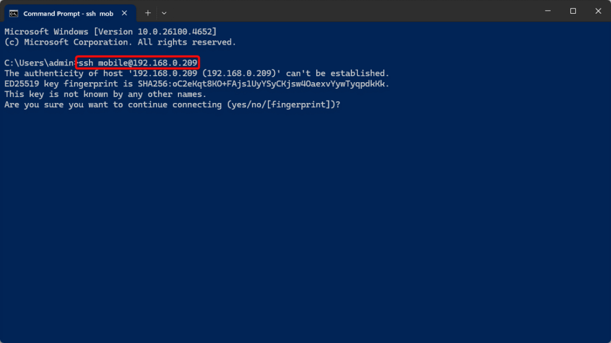The width and height of the screenshot is (611, 343).
Task: Click the Command Prompt icon in the tab
Action: pos(14,14)
